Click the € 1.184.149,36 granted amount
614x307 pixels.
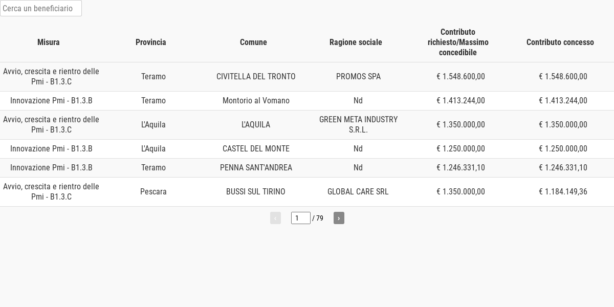563,192
